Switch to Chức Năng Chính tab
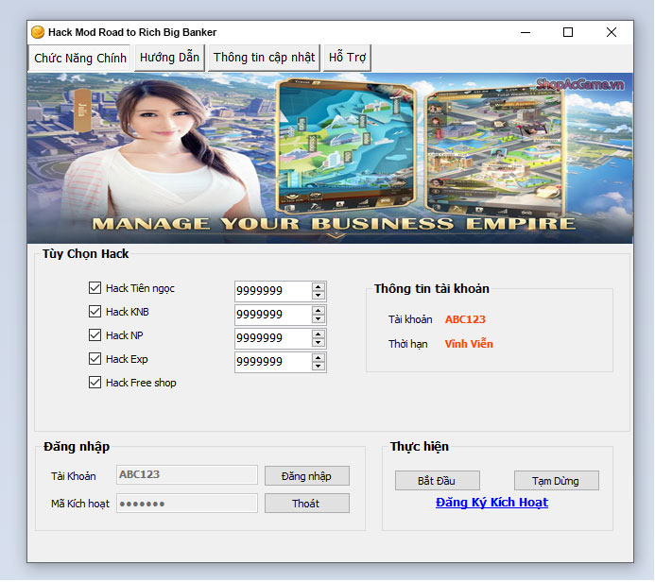The height and width of the screenshot is (582, 655). coord(79,58)
